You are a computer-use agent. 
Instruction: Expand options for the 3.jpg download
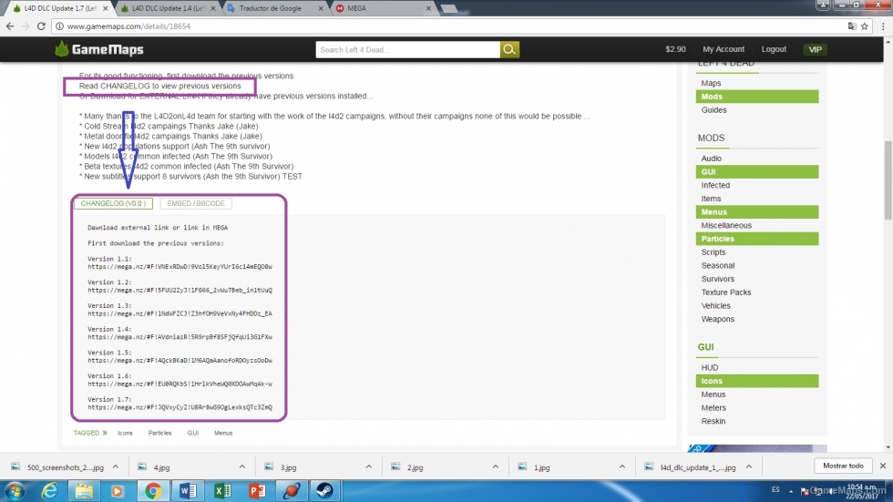(x=368, y=466)
